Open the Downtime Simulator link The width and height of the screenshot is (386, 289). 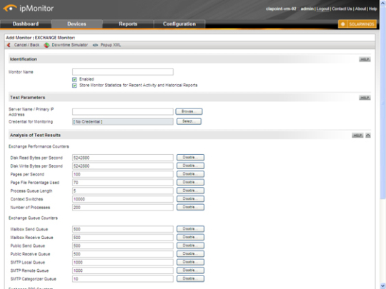pyautogui.click(x=69, y=45)
